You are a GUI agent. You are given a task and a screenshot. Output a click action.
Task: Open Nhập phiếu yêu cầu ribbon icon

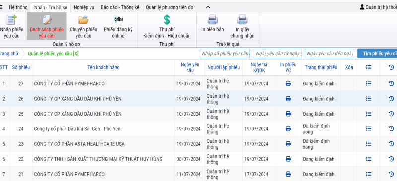point(11,20)
